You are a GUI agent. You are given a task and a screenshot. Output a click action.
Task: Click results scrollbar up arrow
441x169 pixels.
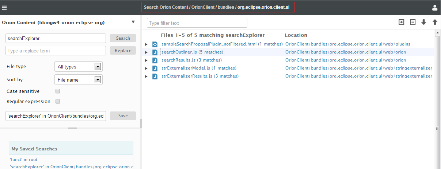pyautogui.click(x=438, y=32)
